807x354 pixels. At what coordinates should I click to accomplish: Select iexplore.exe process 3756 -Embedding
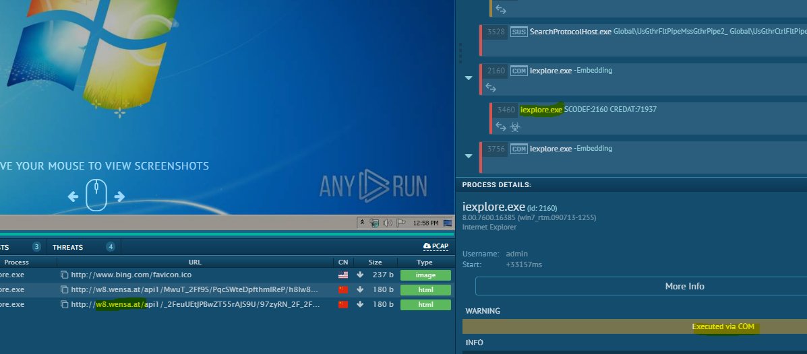click(x=642, y=157)
